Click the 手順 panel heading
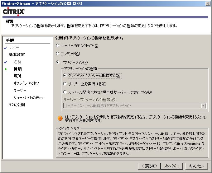This screenshot has height=173, width=212. point(10,40)
